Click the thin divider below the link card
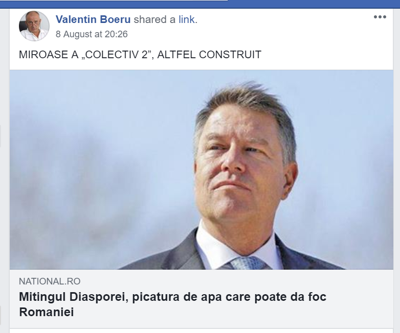Screen dimensions: 400x333 pyautogui.click(x=201, y=328)
